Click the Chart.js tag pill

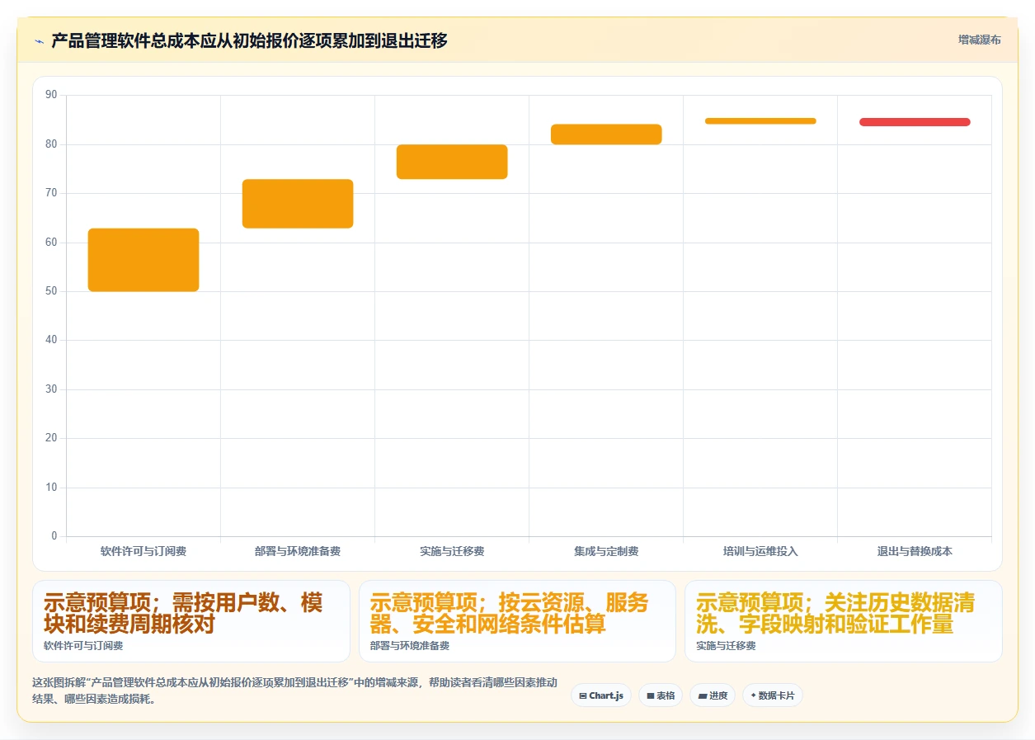[x=601, y=695]
